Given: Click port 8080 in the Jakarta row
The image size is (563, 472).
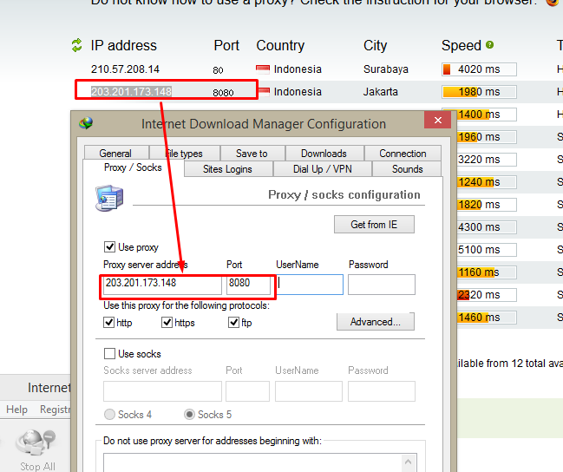Looking at the screenshot, I should click(x=223, y=93).
